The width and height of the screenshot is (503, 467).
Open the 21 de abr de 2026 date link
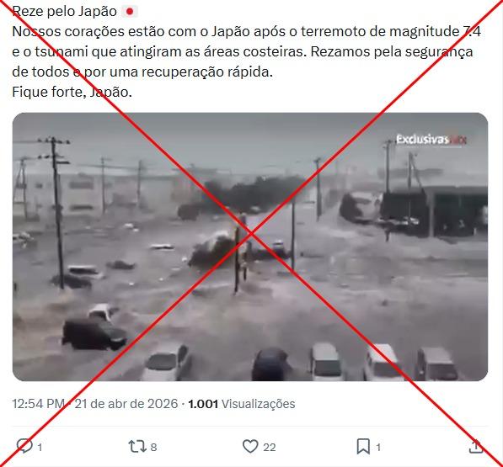[126, 404]
